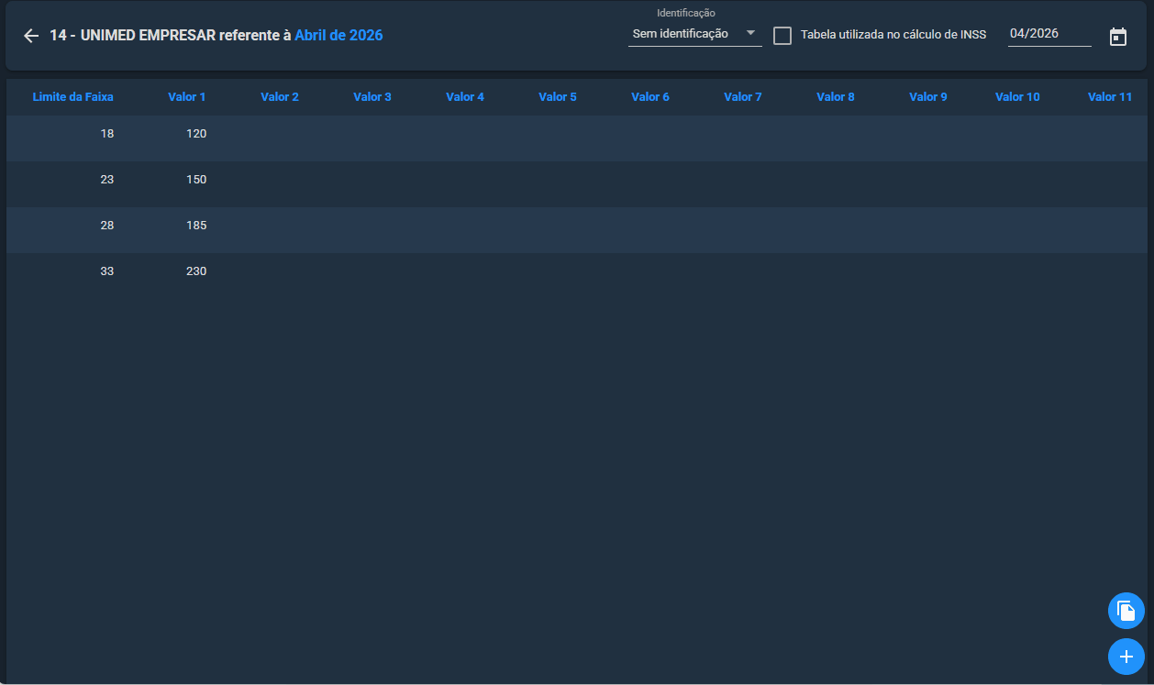Open the Identificação dropdown
The height and width of the screenshot is (685, 1154).
pos(694,34)
